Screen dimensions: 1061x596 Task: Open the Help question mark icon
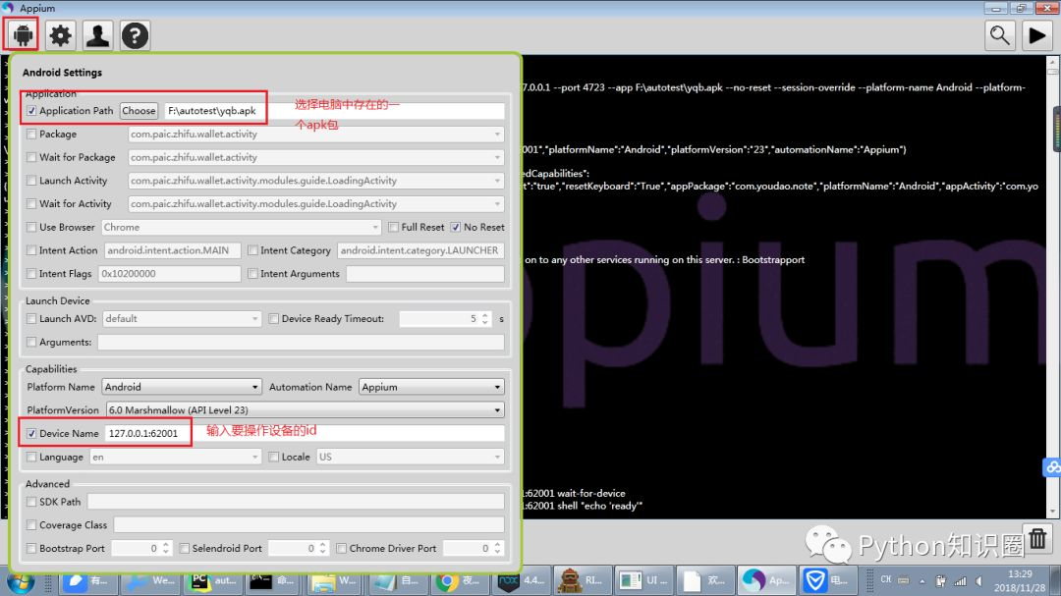tap(135, 35)
